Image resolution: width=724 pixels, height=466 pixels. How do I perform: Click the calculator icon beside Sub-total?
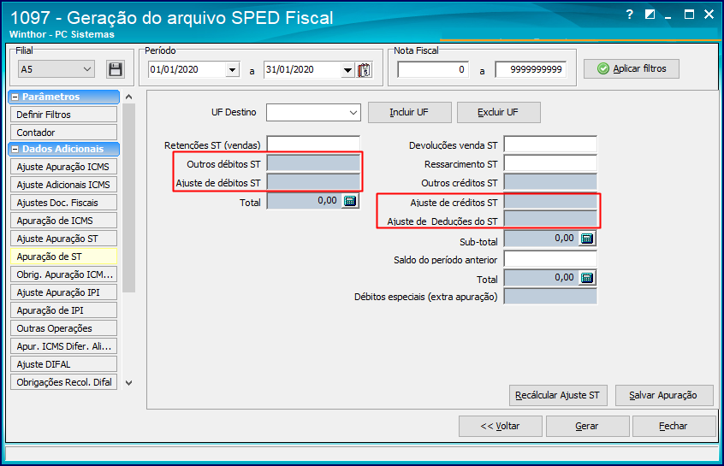coord(587,238)
